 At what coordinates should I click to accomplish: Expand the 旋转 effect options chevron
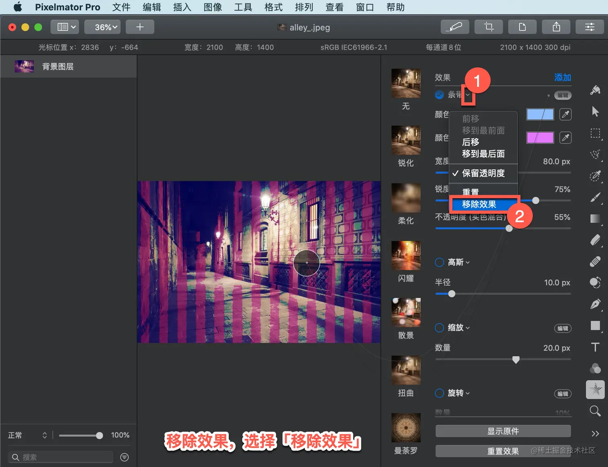tap(468, 393)
